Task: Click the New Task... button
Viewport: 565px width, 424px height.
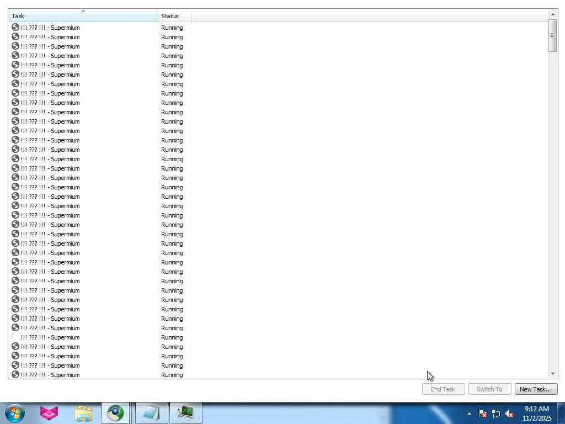Action: click(536, 389)
